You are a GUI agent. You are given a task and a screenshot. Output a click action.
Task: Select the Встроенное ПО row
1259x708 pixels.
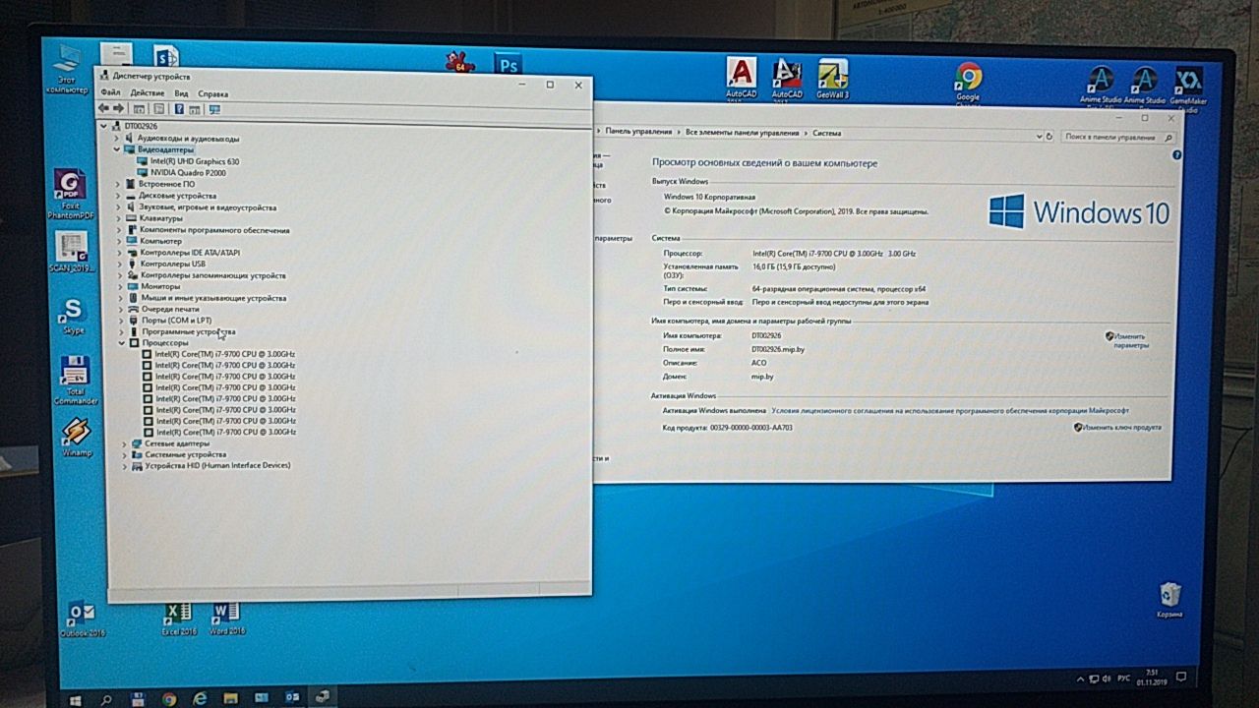[160, 184]
